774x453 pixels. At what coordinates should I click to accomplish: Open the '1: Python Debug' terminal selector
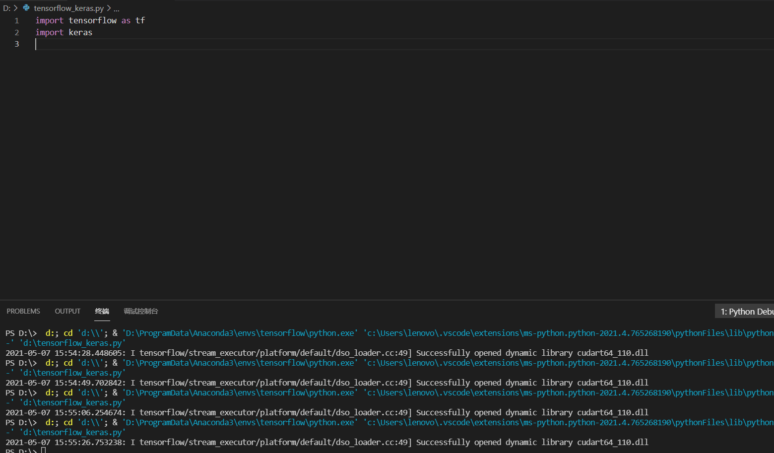746,311
